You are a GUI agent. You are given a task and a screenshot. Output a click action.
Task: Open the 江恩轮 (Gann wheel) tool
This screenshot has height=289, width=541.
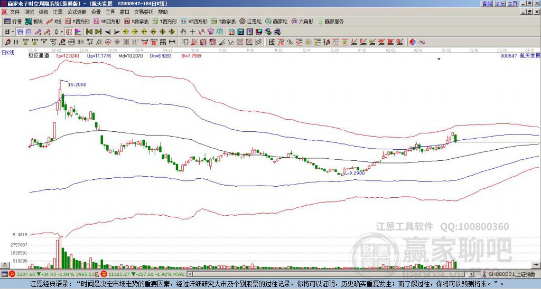251,21
